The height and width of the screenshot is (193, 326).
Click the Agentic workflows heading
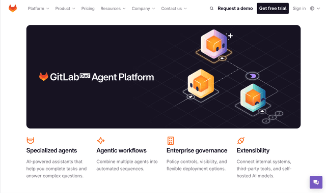point(121,150)
